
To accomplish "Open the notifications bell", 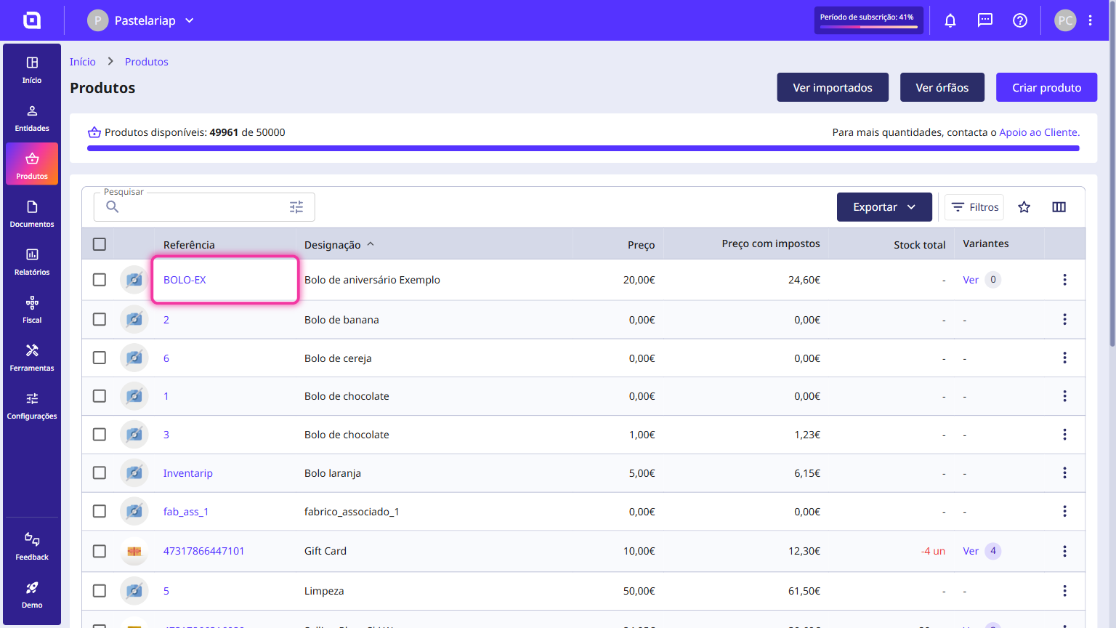I will [950, 20].
